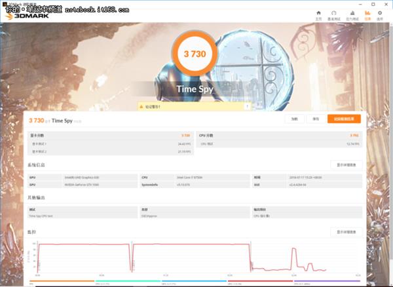Open the Stress Test tab icon

coord(352,15)
